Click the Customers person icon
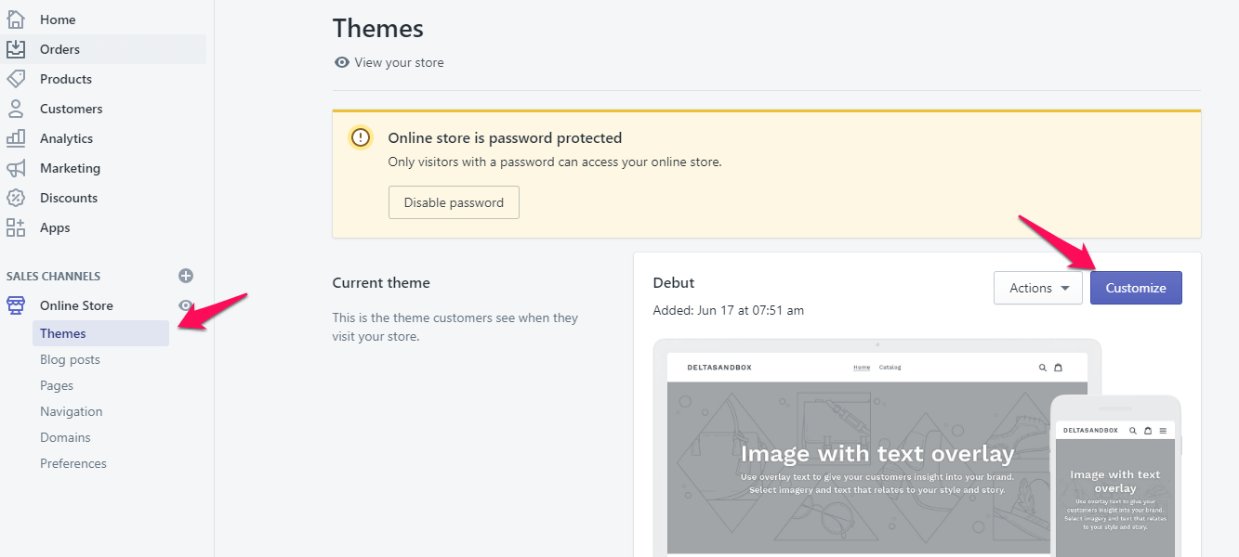 [x=16, y=109]
